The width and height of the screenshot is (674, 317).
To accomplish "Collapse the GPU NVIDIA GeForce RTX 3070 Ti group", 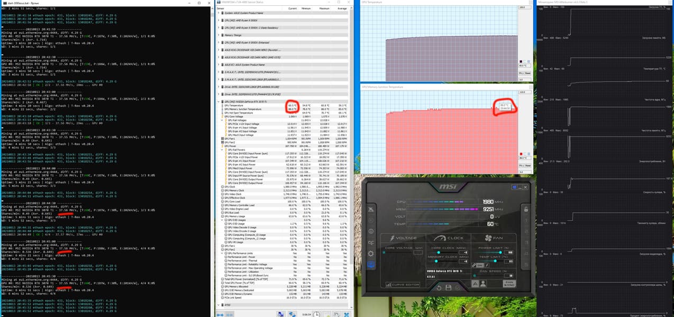I will pyautogui.click(x=218, y=101).
